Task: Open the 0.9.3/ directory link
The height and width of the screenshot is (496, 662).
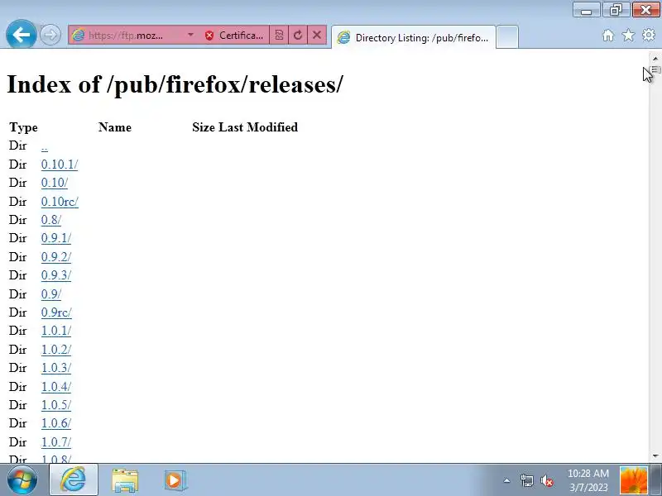Action: pos(56,275)
